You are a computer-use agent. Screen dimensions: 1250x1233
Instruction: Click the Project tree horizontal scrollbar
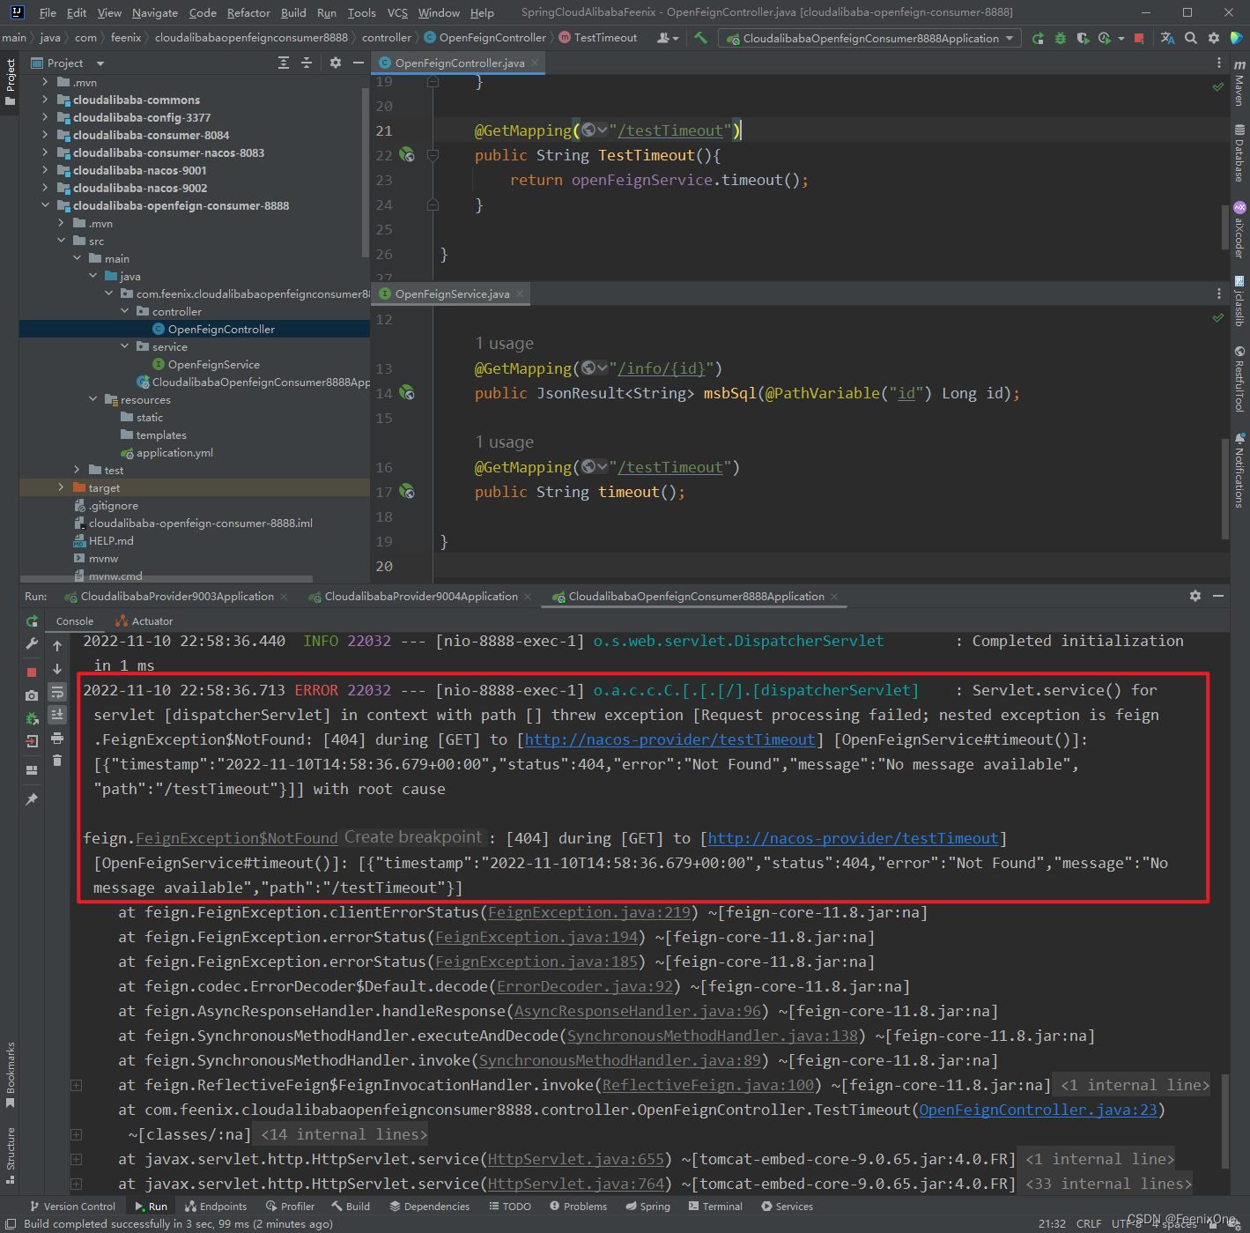point(166,579)
